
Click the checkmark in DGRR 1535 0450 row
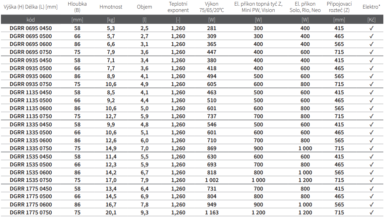tap(371, 156)
